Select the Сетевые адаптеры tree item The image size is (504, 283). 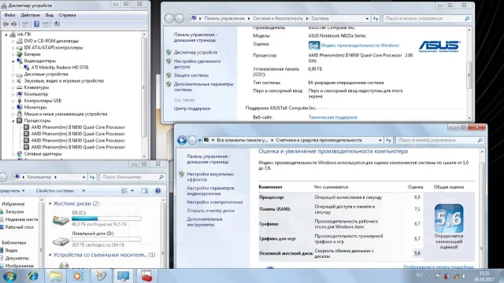(43, 154)
